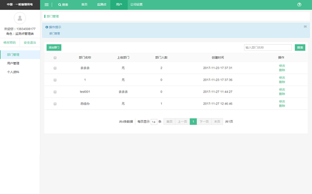Close the 操作提示 tip panel
This screenshot has height=194, width=312.
tap(305, 26)
